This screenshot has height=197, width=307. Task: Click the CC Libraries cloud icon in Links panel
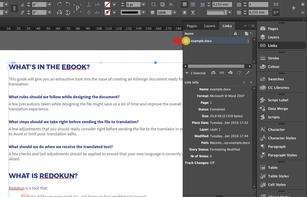point(213,73)
